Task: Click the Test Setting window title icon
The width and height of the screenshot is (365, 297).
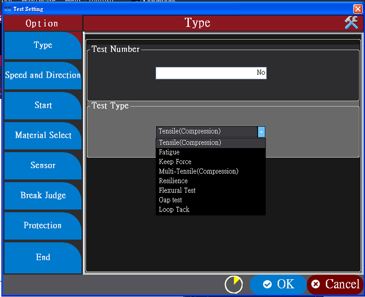Action: point(7,9)
